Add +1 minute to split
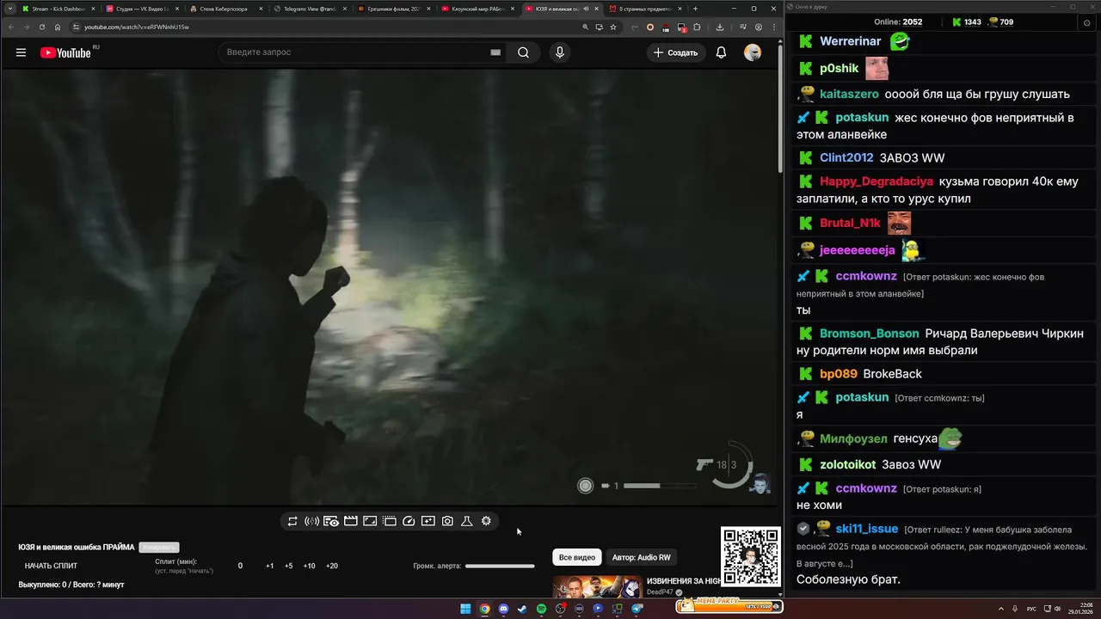Viewport: 1101px width, 619px height. [x=269, y=566]
